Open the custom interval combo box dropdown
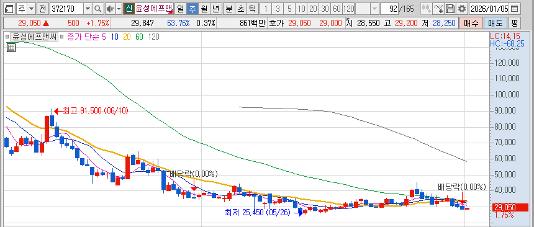The width and height of the screenshot is (534, 227). (x=374, y=9)
